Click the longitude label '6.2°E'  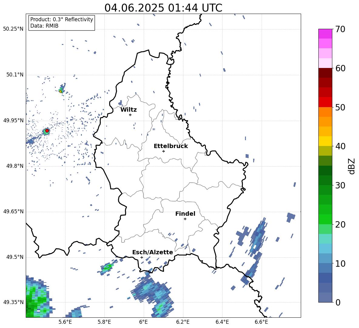coord(183,322)
